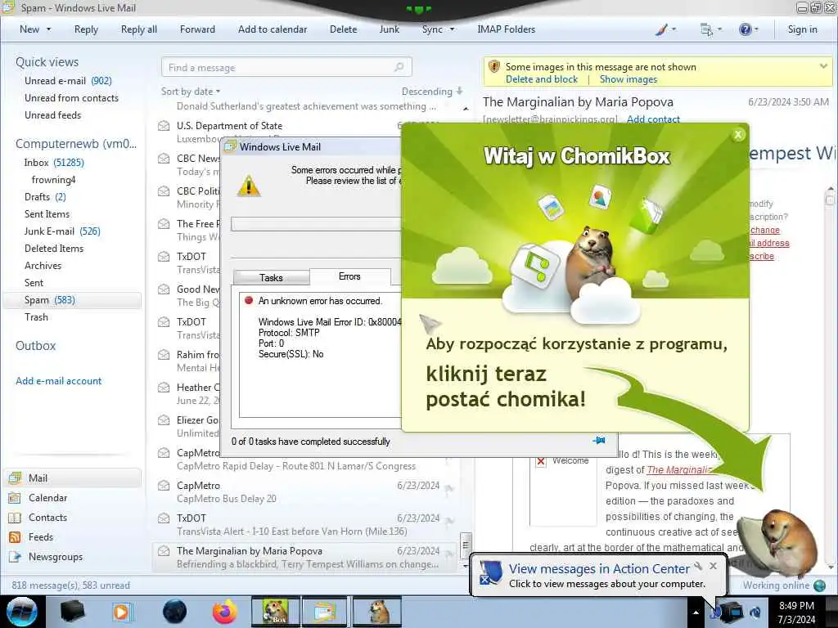This screenshot has width=838, height=628.
Task: Open the Drafts folder
Action: pos(45,196)
